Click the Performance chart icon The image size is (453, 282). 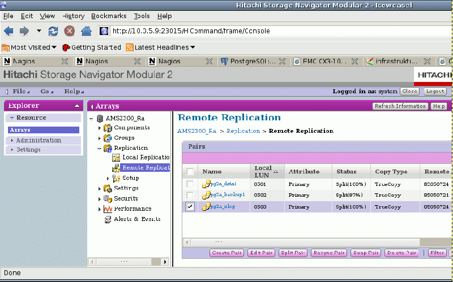tap(108, 209)
